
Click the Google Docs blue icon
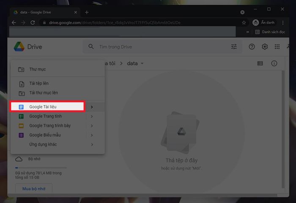21,107
